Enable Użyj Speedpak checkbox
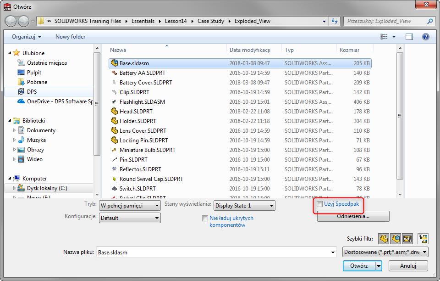 tap(319, 204)
